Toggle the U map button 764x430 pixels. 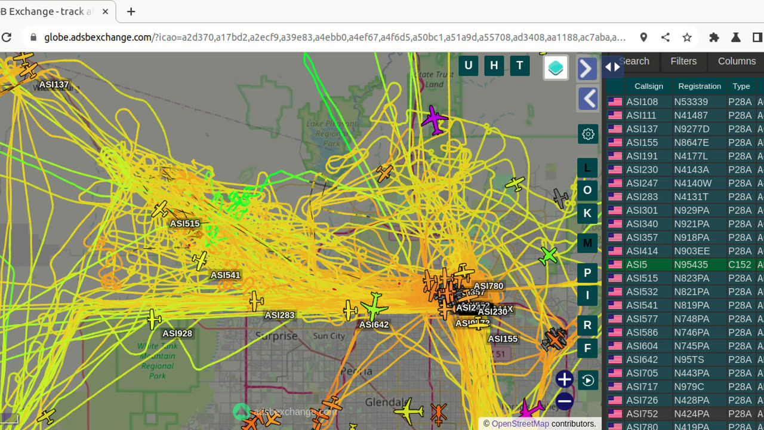click(468, 66)
